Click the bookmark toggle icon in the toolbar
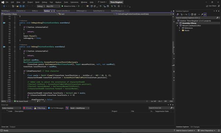221x133 pixels. pos(119,6)
